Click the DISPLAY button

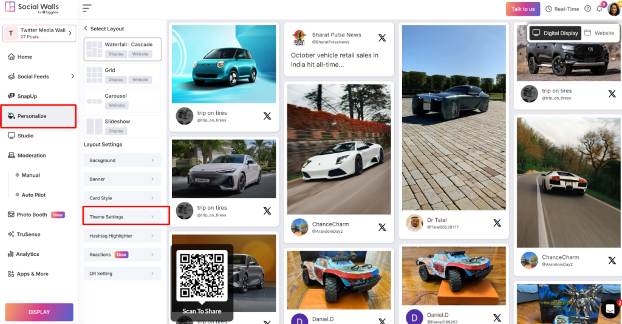39,312
